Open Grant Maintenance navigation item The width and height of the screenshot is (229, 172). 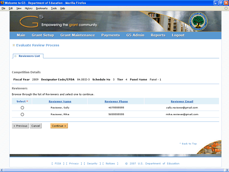[78, 35]
